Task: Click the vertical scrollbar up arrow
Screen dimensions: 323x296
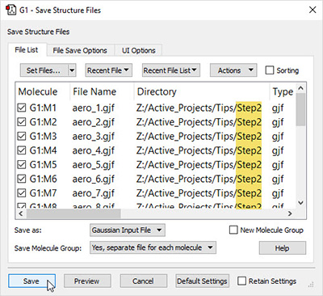Action: 301,88
